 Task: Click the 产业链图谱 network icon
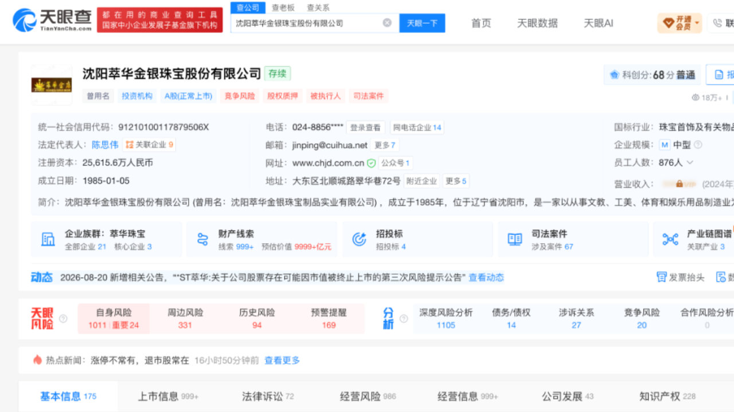click(670, 239)
